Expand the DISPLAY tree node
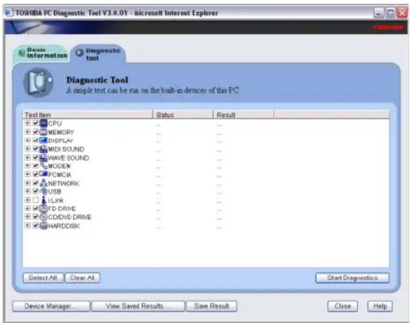The image size is (410, 323). coord(28,140)
